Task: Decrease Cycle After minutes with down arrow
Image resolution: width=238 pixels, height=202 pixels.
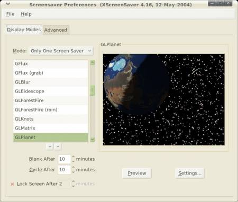Action: point(74,172)
